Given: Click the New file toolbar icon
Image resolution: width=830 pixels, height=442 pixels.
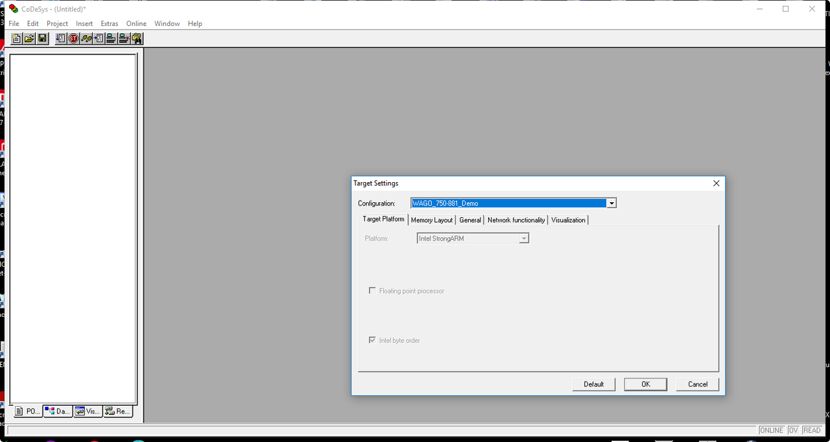Looking at the screenshot, I should point(16,39).
